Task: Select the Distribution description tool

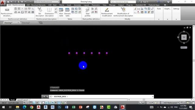Action: (49, 12)
